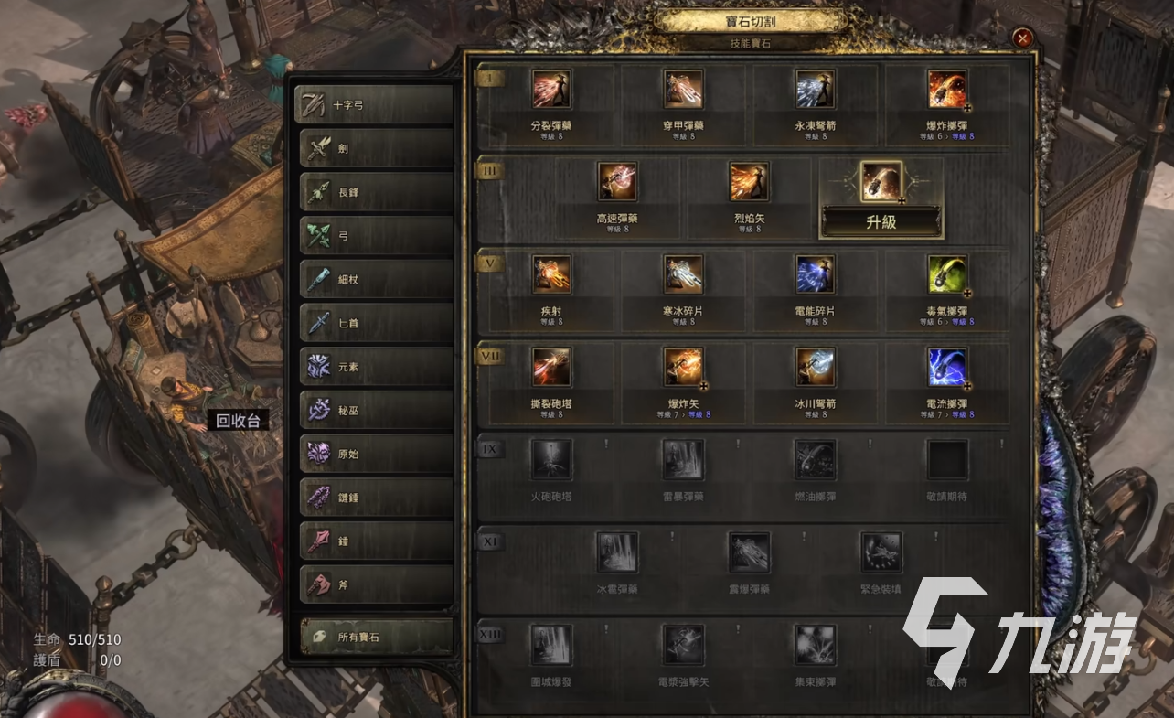The image size is (1174, 718).
Task: Select the 疾射 skill gem icon
Action: click(551, 274)
